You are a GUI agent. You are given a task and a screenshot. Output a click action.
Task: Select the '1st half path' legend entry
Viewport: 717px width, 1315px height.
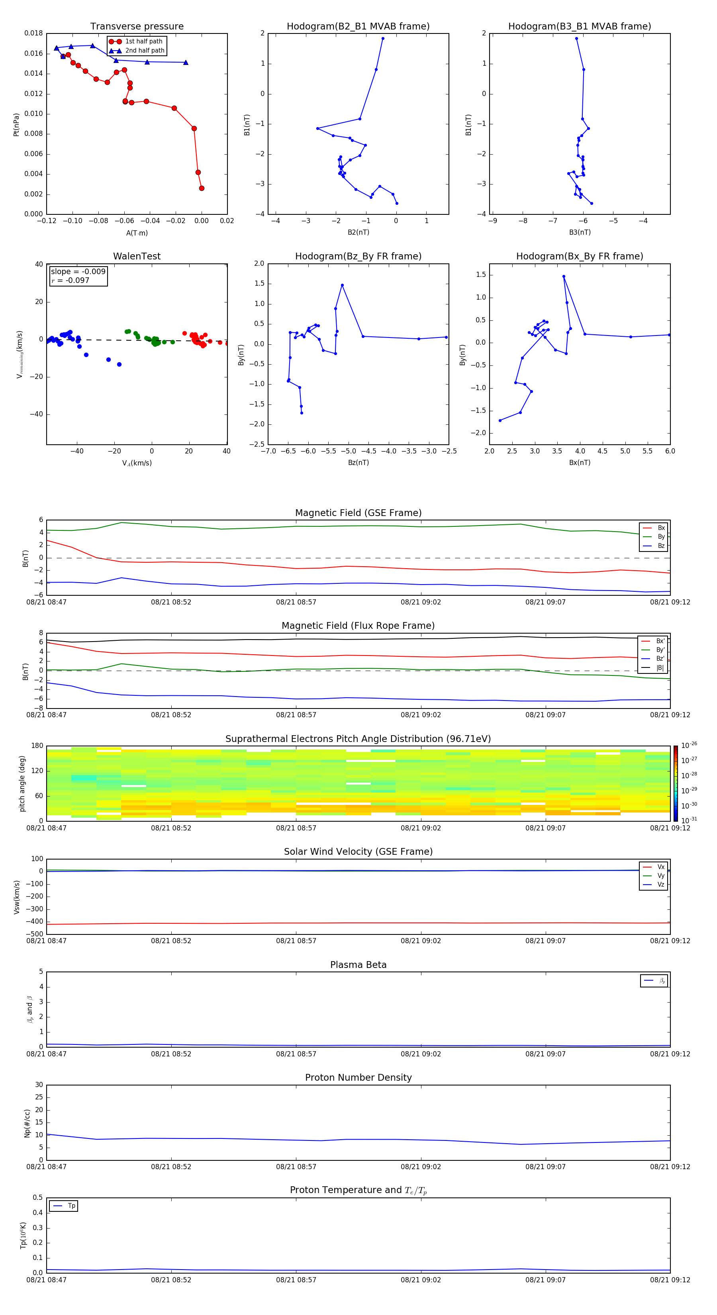[x=136, y=41]
